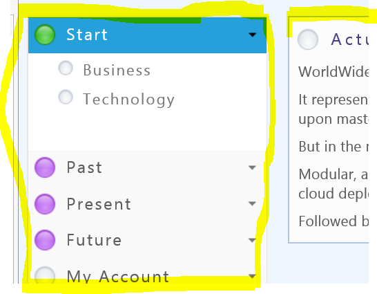Open the Past menu item
This screenshot has height=294, width=377.
(x=147, y=167)
